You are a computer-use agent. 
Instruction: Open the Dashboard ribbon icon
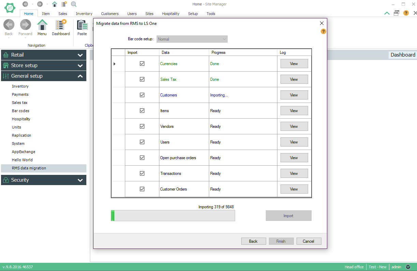point(61,26)
